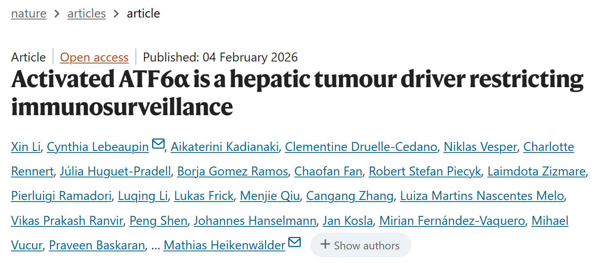Open author Xin Li's profile link

point(26,147)
